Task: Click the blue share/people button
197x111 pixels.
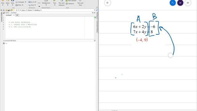Action: pos(173,3)
